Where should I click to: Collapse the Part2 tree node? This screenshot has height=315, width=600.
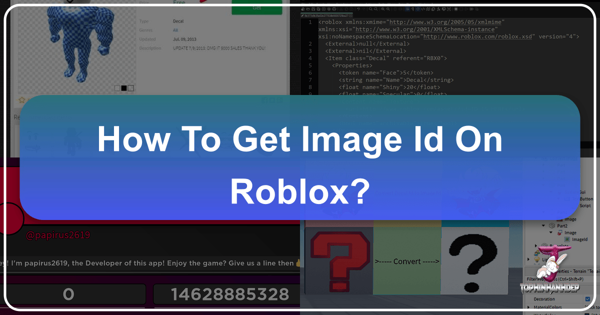tap(543, 224)
